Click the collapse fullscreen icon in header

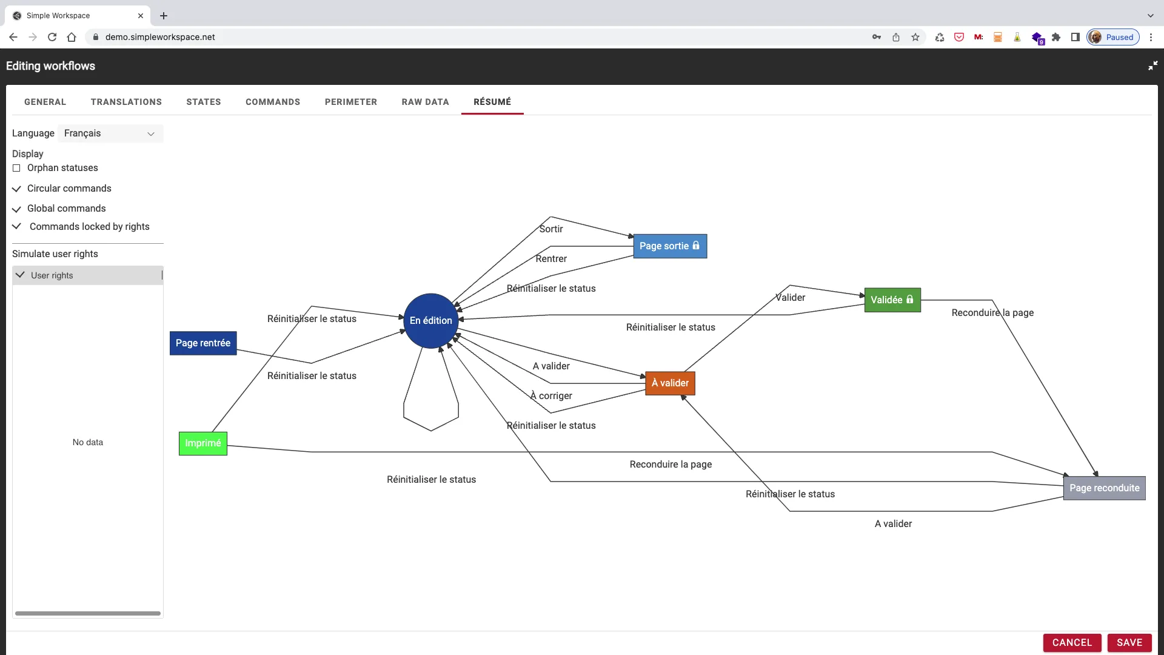(1152, 65)
